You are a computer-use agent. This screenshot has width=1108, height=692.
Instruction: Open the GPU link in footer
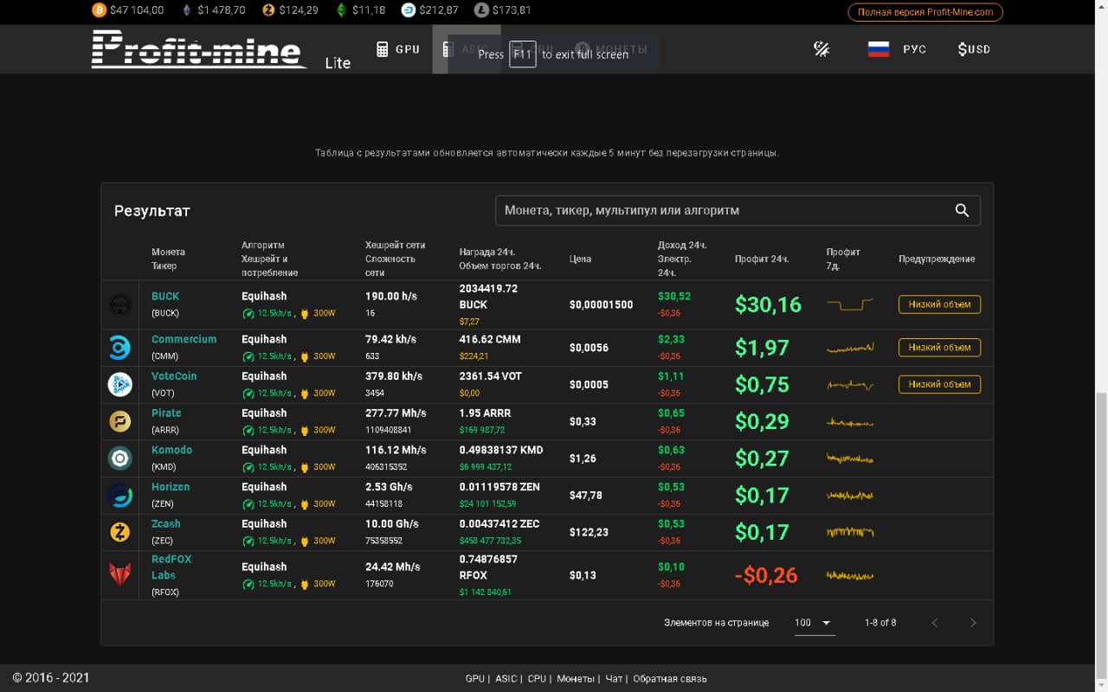pos(475,679)
